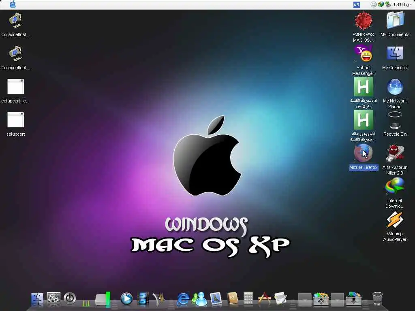Open the Applications 'A' icon in the dock

264,298
